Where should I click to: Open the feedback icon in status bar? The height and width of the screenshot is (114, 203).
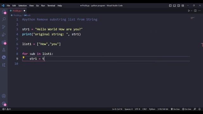tap(195, 109)
